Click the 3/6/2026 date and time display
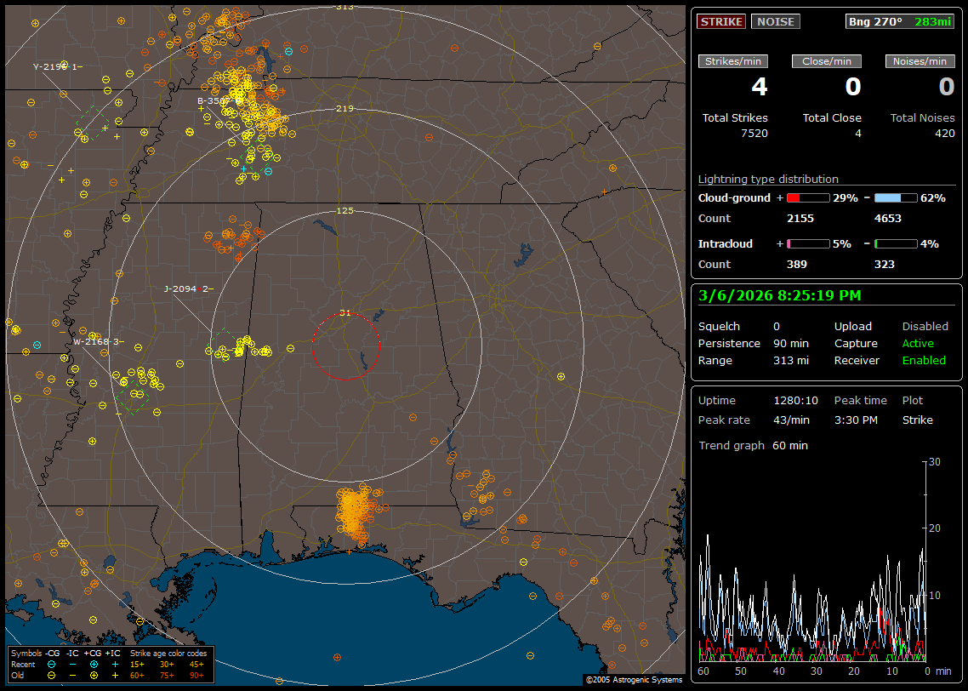 coord(779,295)
